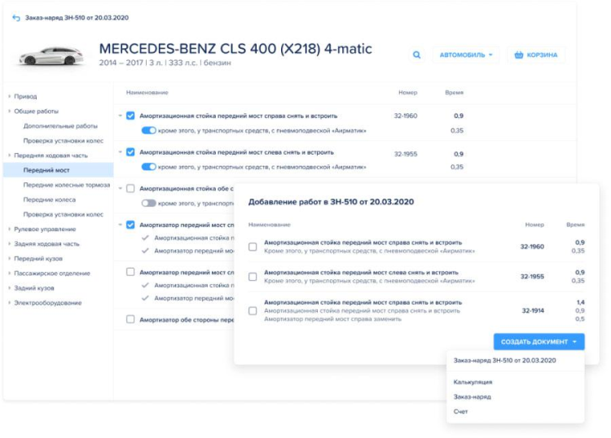
Task: Open the Корзина basket
Action: point(536,55)
